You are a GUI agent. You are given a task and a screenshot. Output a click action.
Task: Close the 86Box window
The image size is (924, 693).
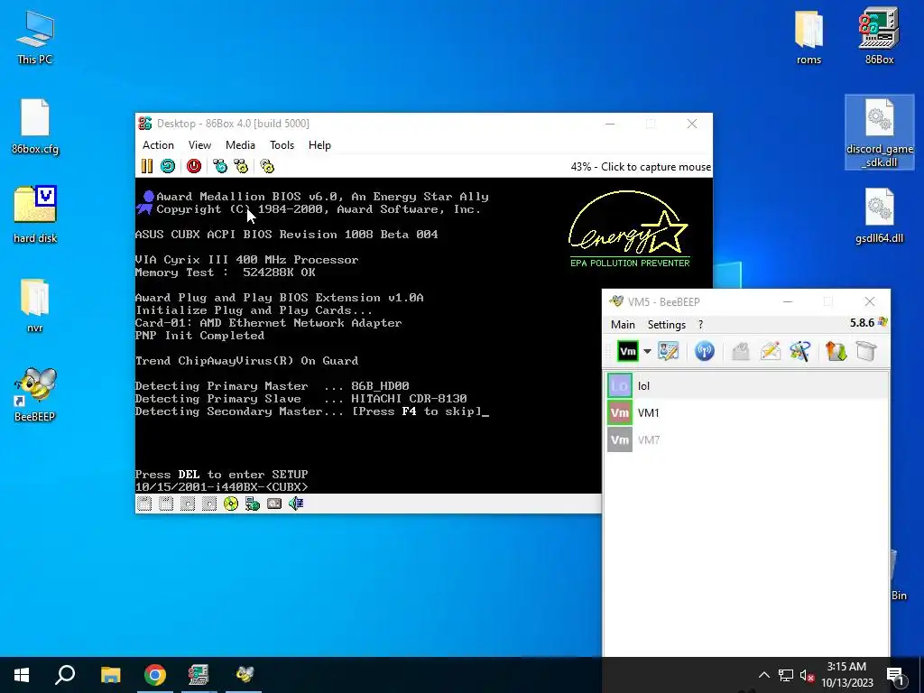[x=692, y=124]
